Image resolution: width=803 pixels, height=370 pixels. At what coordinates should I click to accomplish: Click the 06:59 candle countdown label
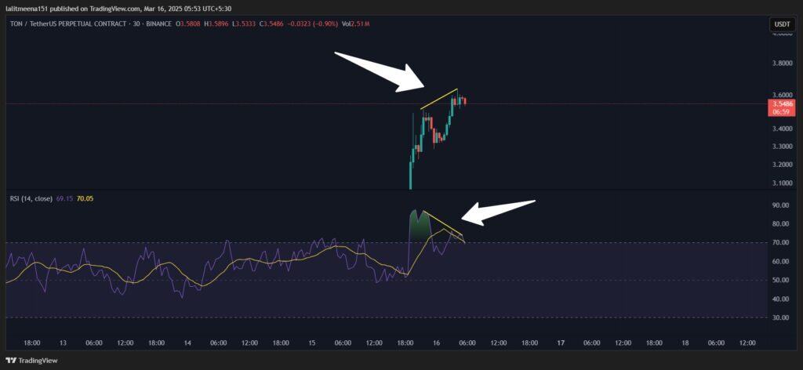(779, 111)
